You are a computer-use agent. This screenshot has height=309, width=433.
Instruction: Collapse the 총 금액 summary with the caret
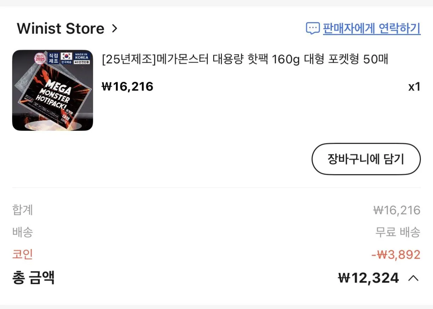click(x=413, y=278)
